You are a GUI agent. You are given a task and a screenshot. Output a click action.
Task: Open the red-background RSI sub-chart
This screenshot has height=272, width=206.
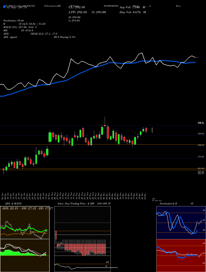181,256
